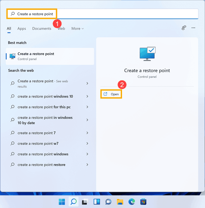Expand arrow for 'create a restore point restore'
This screenshot has width=205, height=208.
87,165
